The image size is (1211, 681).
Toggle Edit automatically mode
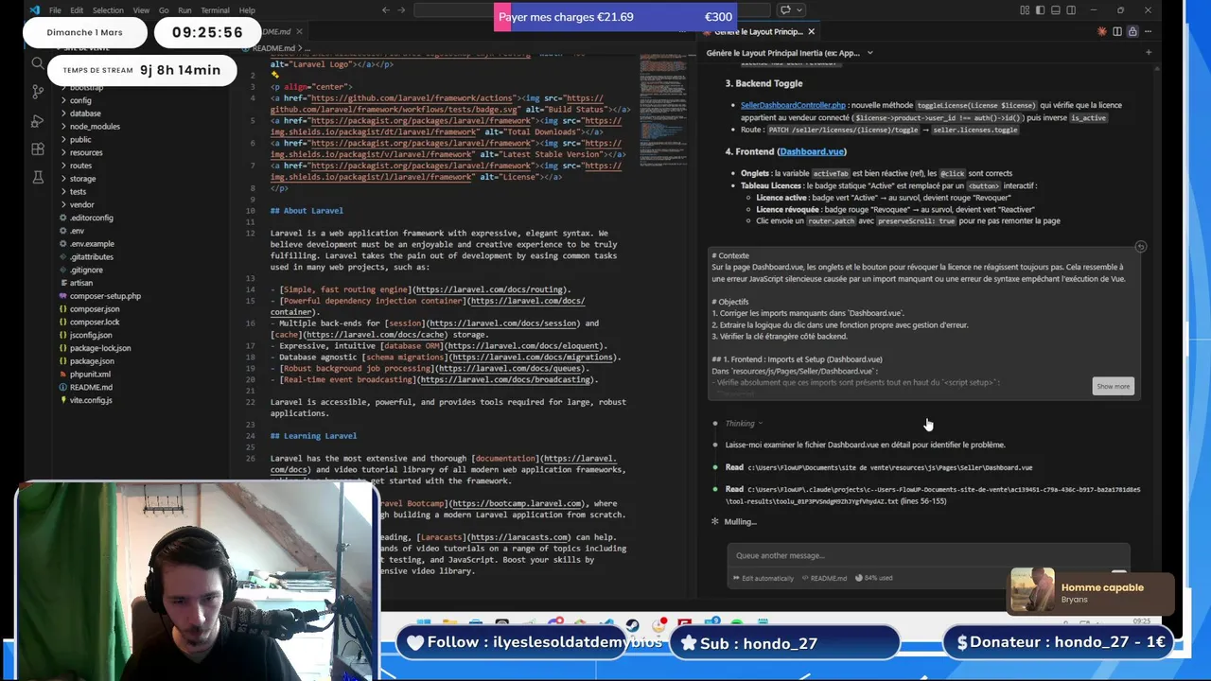pos(763,578)
